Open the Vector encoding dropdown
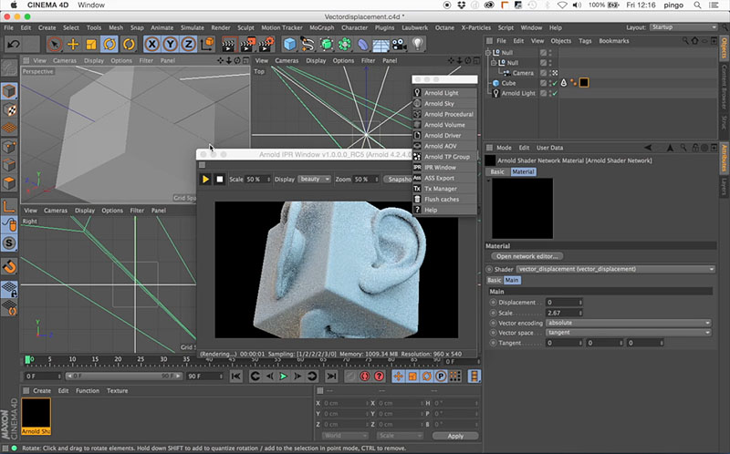This screenshot has width=730, height=454. 629,322
